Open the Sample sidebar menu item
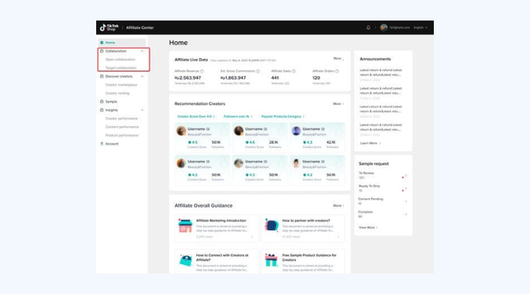The width and height of the screenshot is (530, 294). click(x=111, y=101)
